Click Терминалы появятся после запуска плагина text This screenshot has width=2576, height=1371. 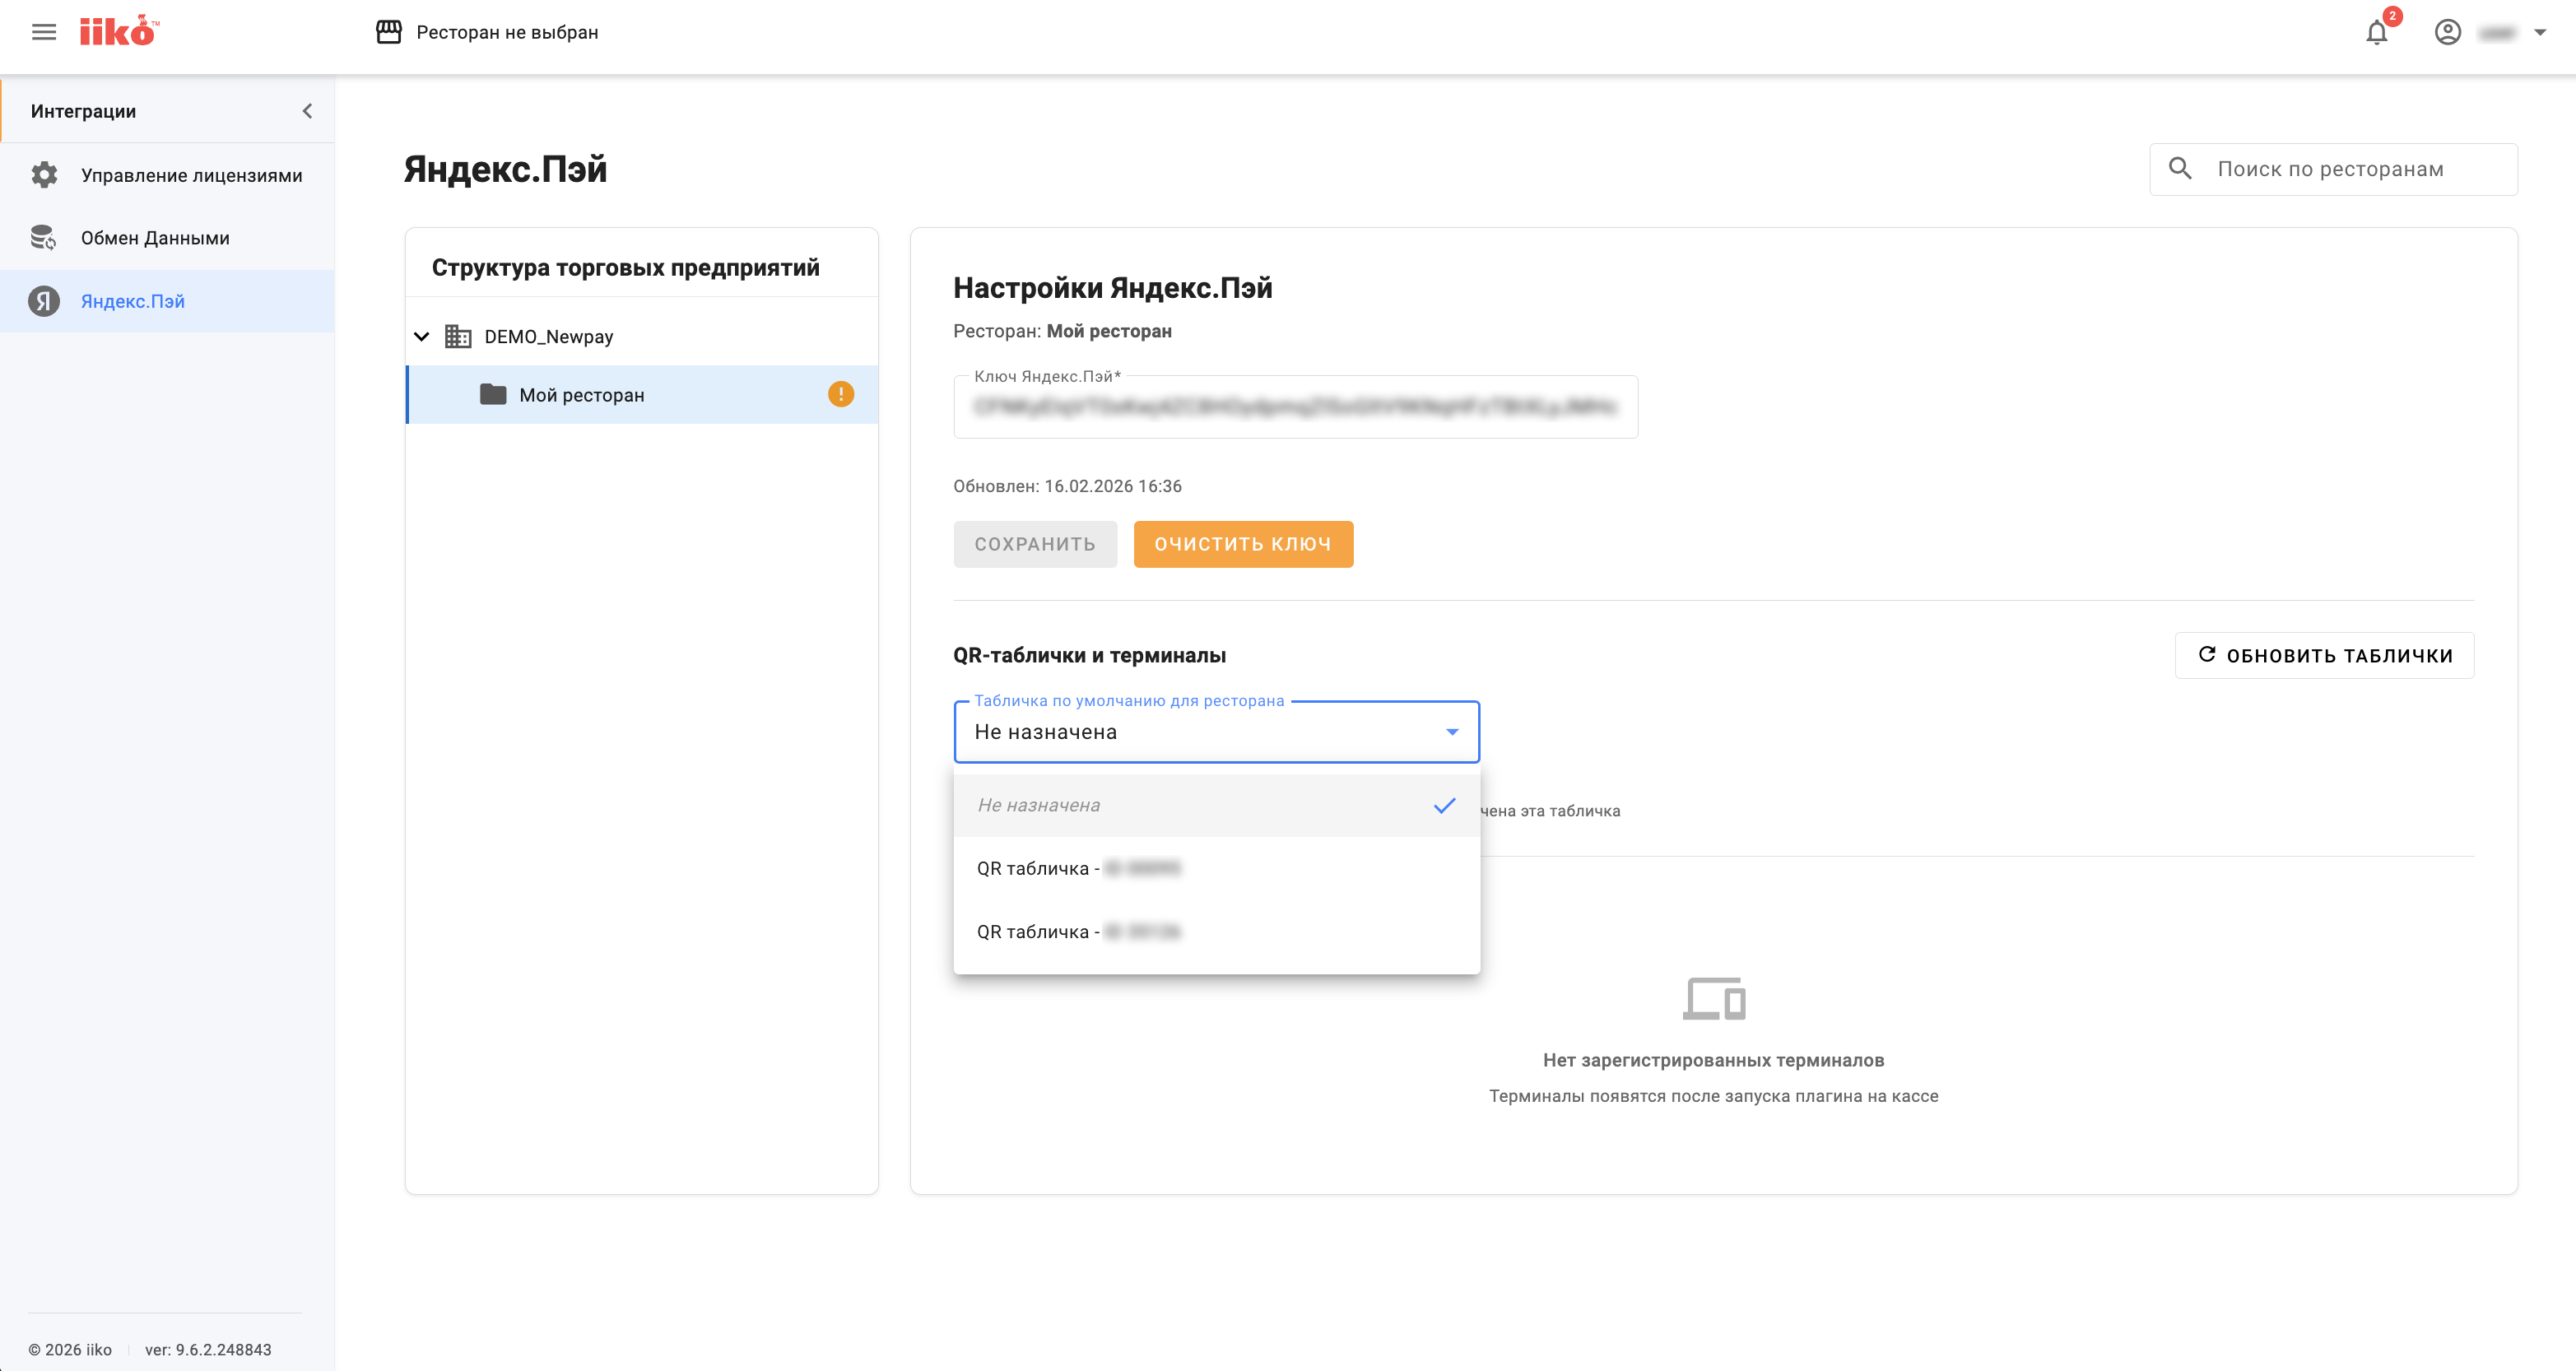click(1713, 1096)
